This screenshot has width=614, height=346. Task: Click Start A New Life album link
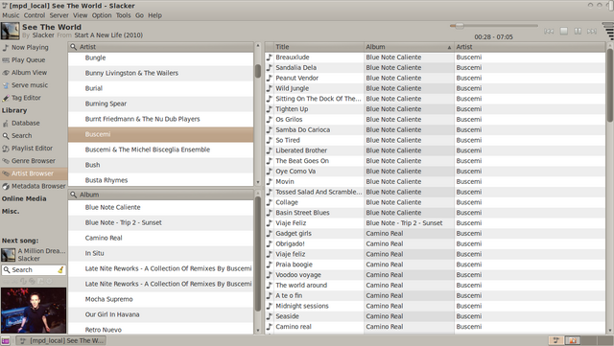pos(108,35)
